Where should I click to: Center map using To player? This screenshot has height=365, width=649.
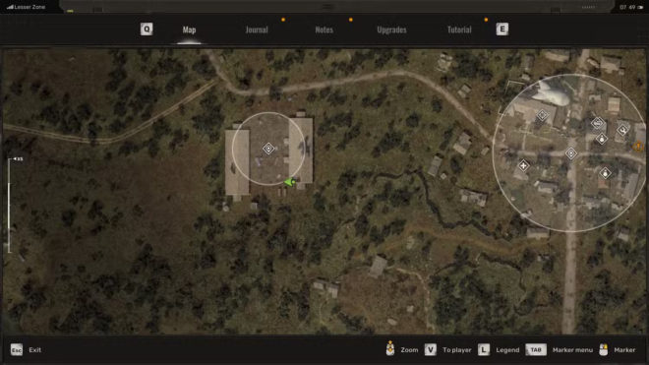pos(457,350)
